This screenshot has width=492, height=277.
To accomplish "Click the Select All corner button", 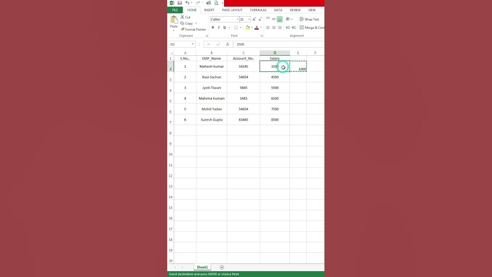I will 171,53.
